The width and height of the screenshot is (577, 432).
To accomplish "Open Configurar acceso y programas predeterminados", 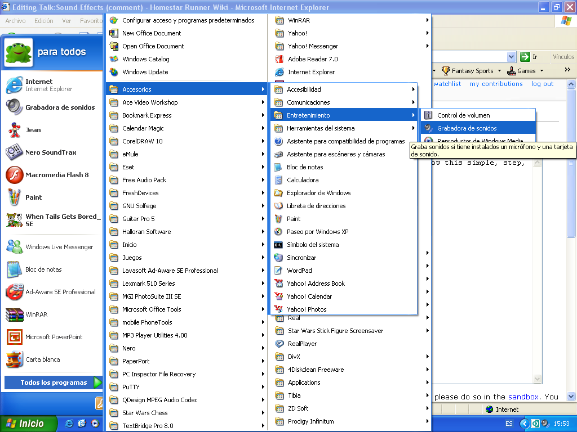I will point(186,20).
